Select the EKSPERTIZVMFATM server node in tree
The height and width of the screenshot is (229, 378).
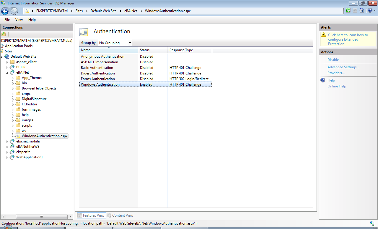[x=37, y=41]
